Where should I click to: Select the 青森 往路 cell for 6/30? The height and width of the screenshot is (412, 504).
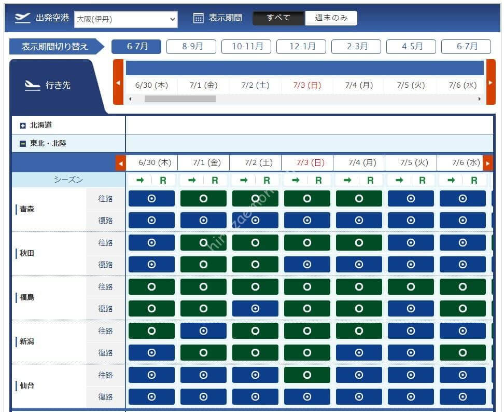click(151, 198)
